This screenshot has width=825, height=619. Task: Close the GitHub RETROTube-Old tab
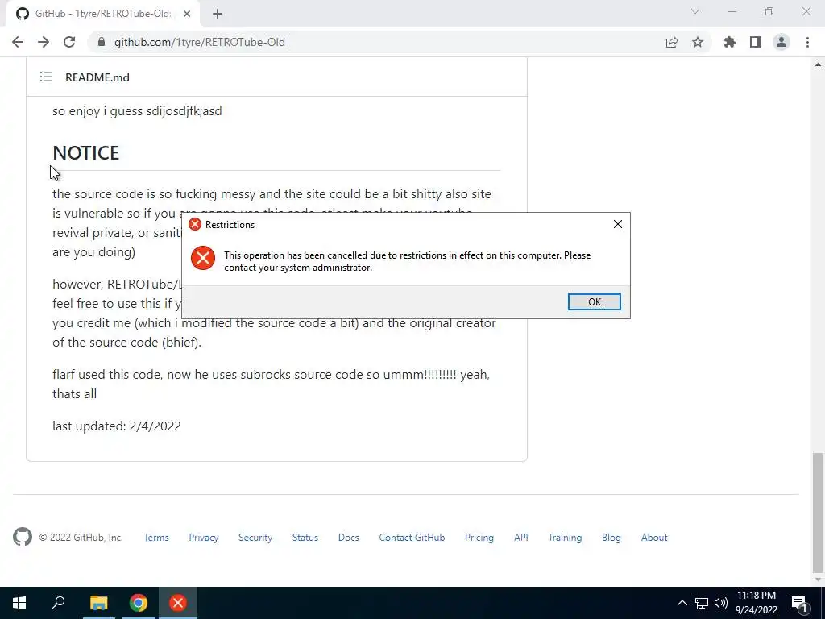tap(187, 14)
